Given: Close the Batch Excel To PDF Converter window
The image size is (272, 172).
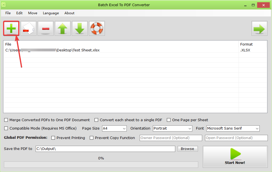Looking at the screenshot, I should (263, 5).
